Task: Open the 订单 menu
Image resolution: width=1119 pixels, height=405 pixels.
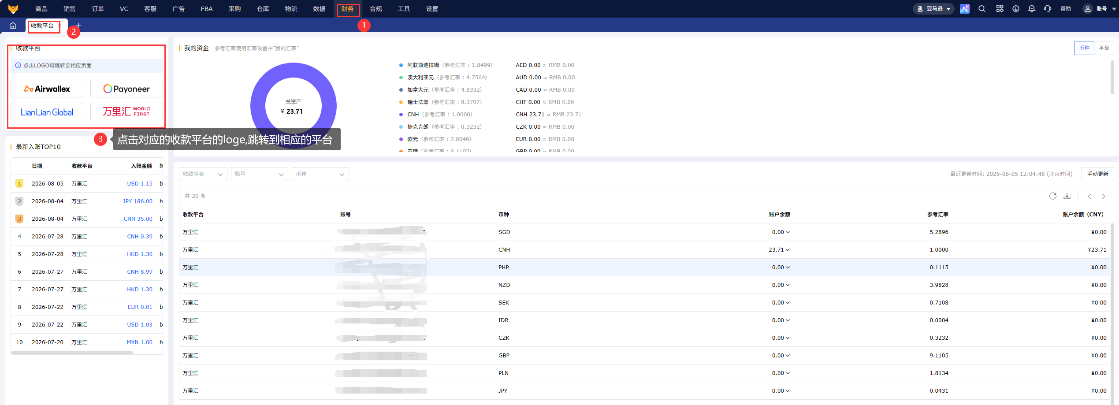Action: click(x=98, y=9)
